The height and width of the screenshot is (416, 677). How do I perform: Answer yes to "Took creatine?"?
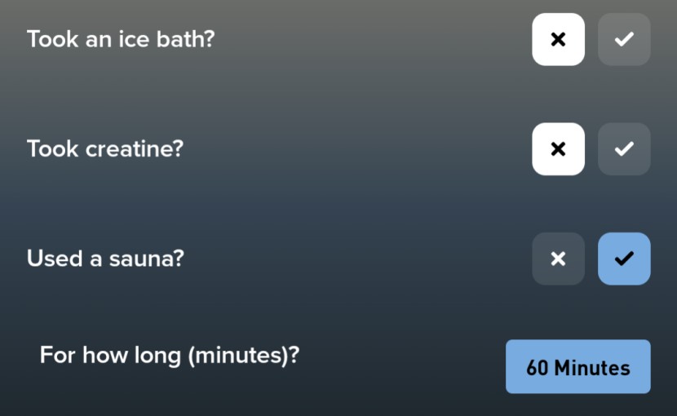[624, 149]
